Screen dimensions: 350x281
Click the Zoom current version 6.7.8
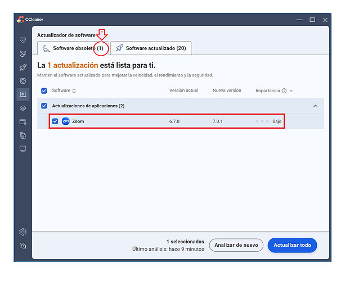174,121
